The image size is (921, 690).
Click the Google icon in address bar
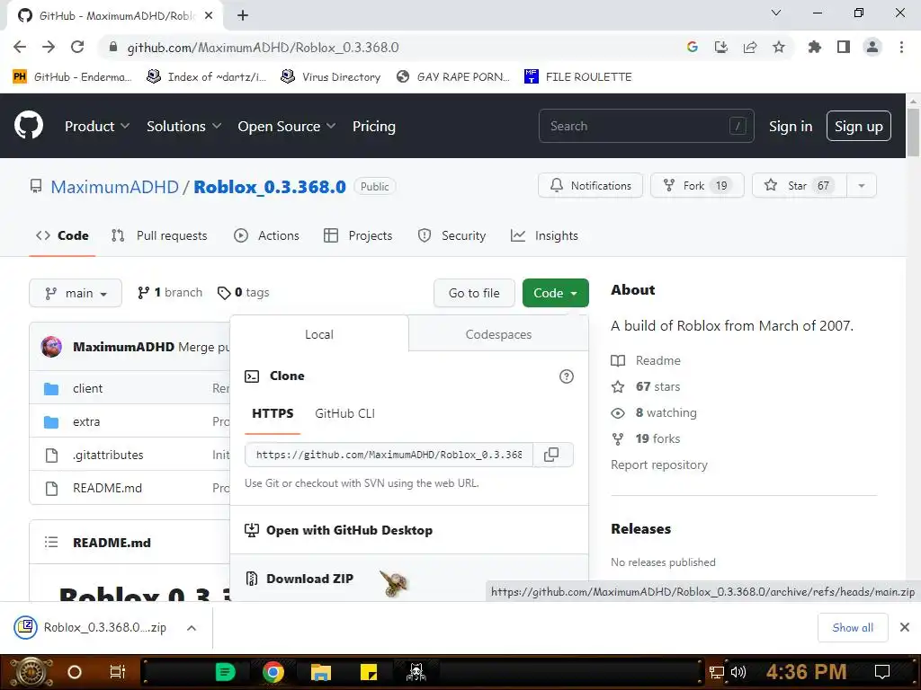click(693, 47)
